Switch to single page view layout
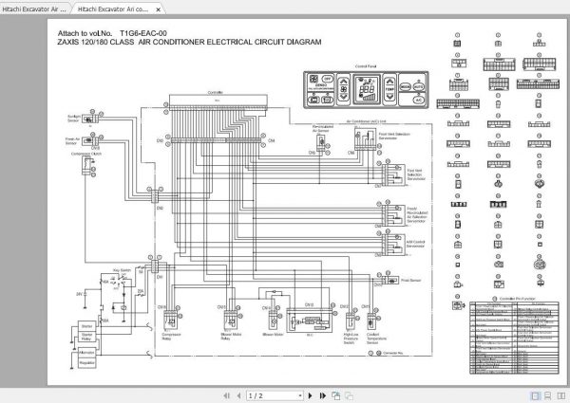Screen dimensions: 570x403 pyautogui.click(x=535, y=395)
